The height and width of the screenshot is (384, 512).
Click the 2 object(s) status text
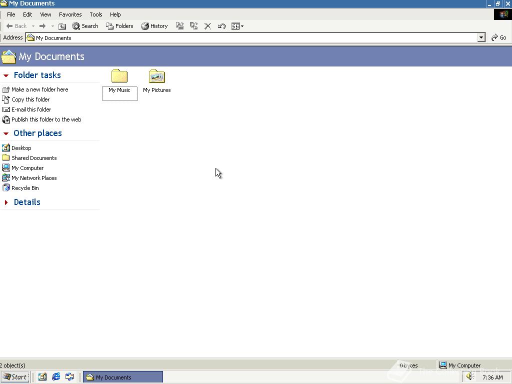coord(12,365)
